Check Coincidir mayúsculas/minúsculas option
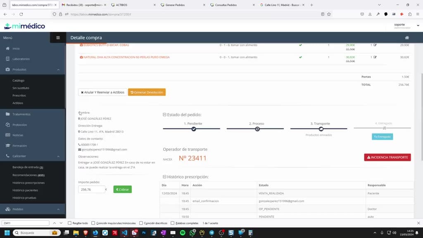Screen dimensions: 423x238 (93, 223)
